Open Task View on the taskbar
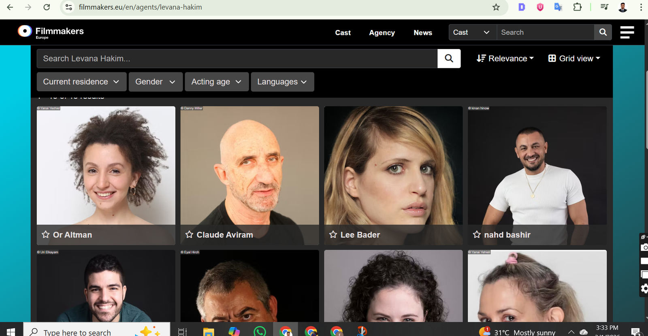This screenshot has width=648, height=336. [182, 332]
